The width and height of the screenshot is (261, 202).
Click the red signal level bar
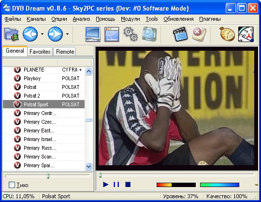(x=176, y=185)
